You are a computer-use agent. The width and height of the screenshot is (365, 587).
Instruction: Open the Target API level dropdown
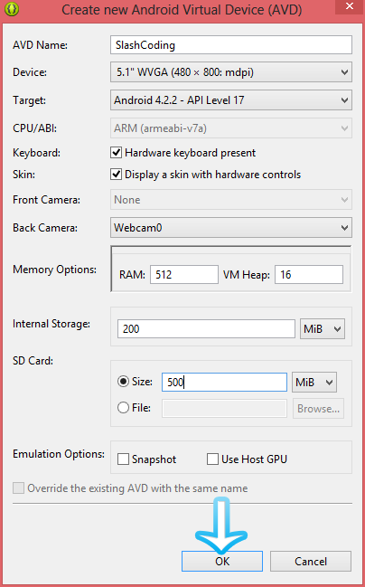[231, 100]
